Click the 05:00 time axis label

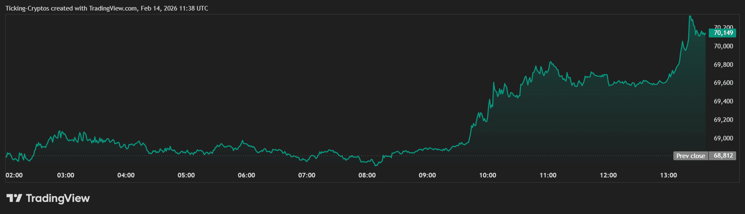click(x=186, y=175)
